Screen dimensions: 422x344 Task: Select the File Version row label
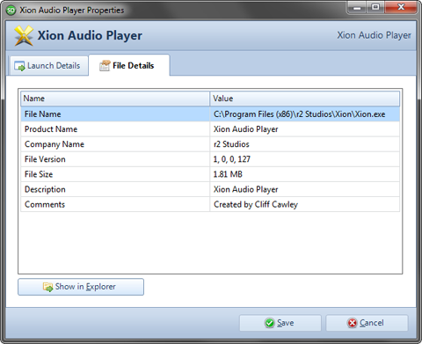tap(45, 159)
